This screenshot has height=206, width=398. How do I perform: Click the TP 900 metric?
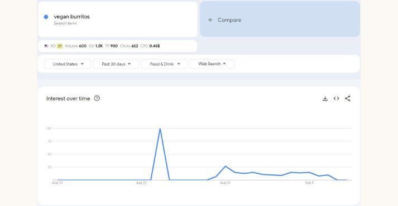click(111, 46)
